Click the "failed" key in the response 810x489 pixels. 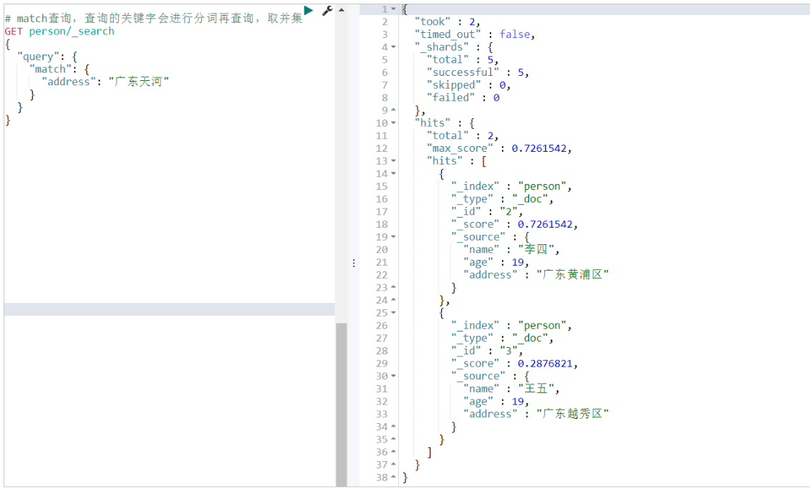click(451, 97)
